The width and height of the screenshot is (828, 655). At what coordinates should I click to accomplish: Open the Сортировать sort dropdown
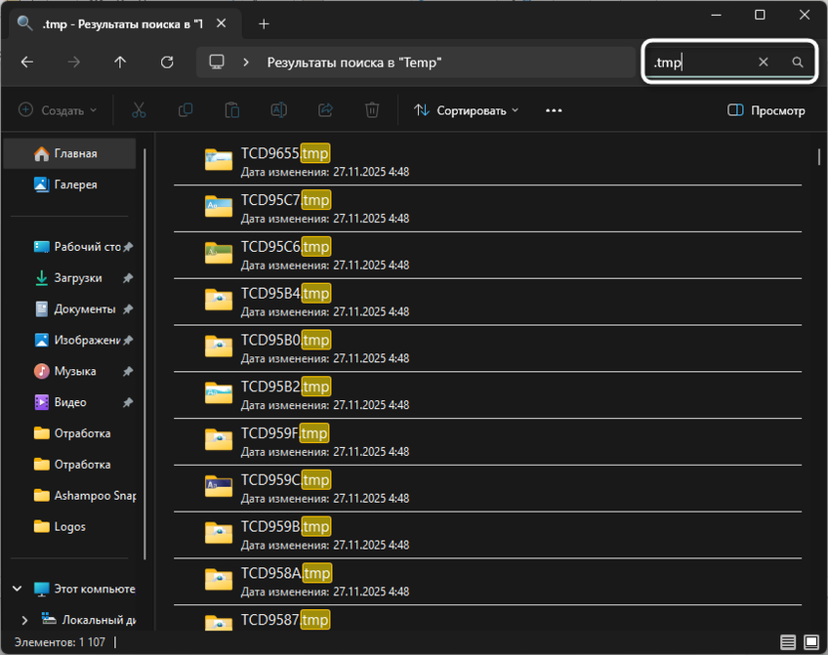coord(467,110)
